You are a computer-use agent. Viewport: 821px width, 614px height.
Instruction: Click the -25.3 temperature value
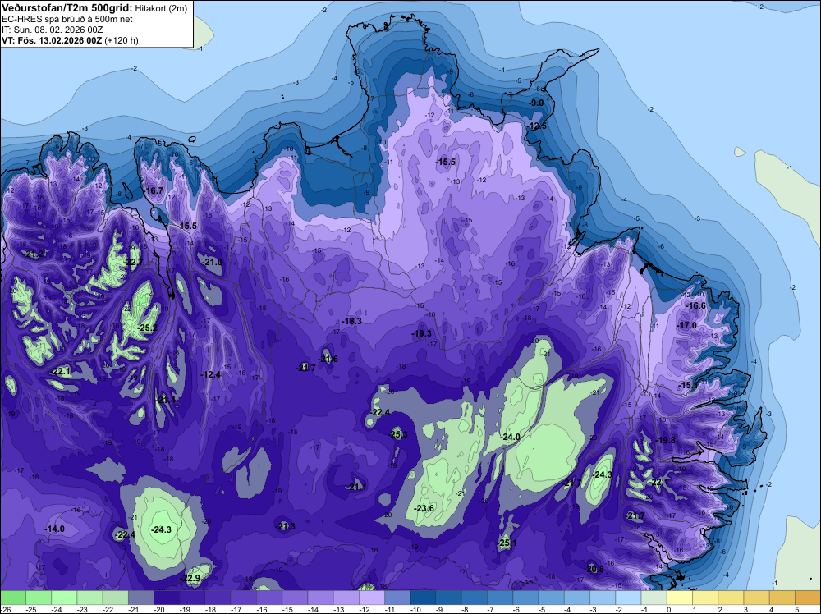[x=398, y=434]
